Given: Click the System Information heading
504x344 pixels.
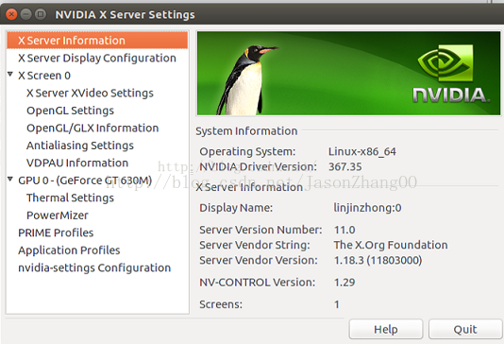Looking at the screenshot, I should 246,131.
